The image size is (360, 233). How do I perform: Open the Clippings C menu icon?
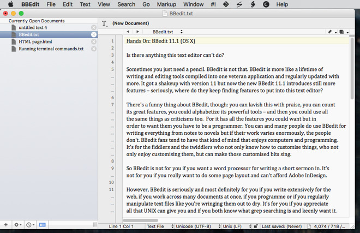pyautogui.click(x=266, y=4)
